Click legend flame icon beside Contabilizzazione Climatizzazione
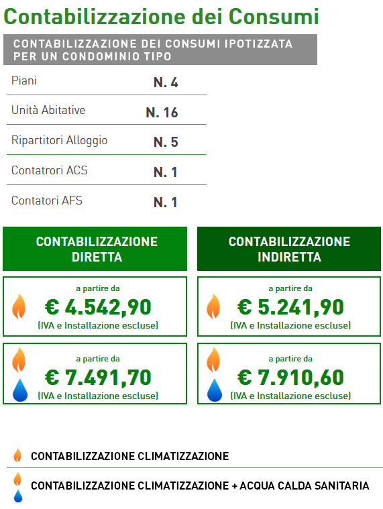The image size is (383, 509). 17,455
